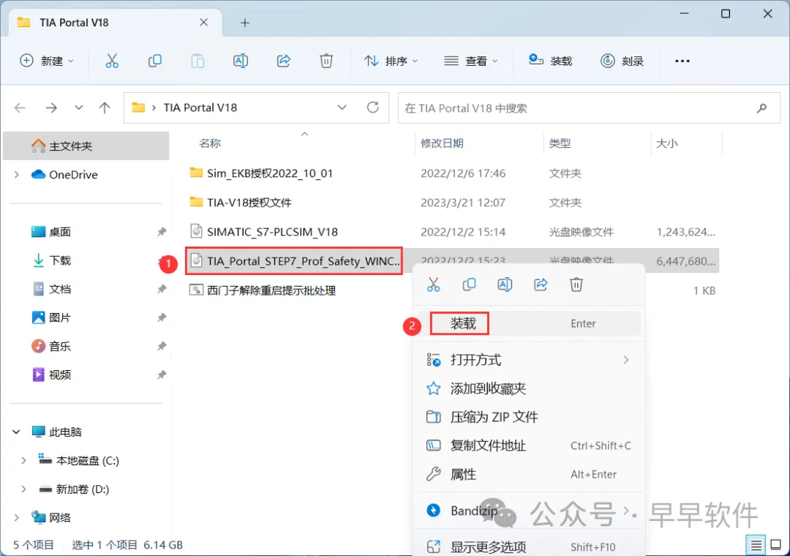Select the 西门子解除重启提示批处理 file
The image size is (790, 556).
pyautogui.click(x=262, y=290)
